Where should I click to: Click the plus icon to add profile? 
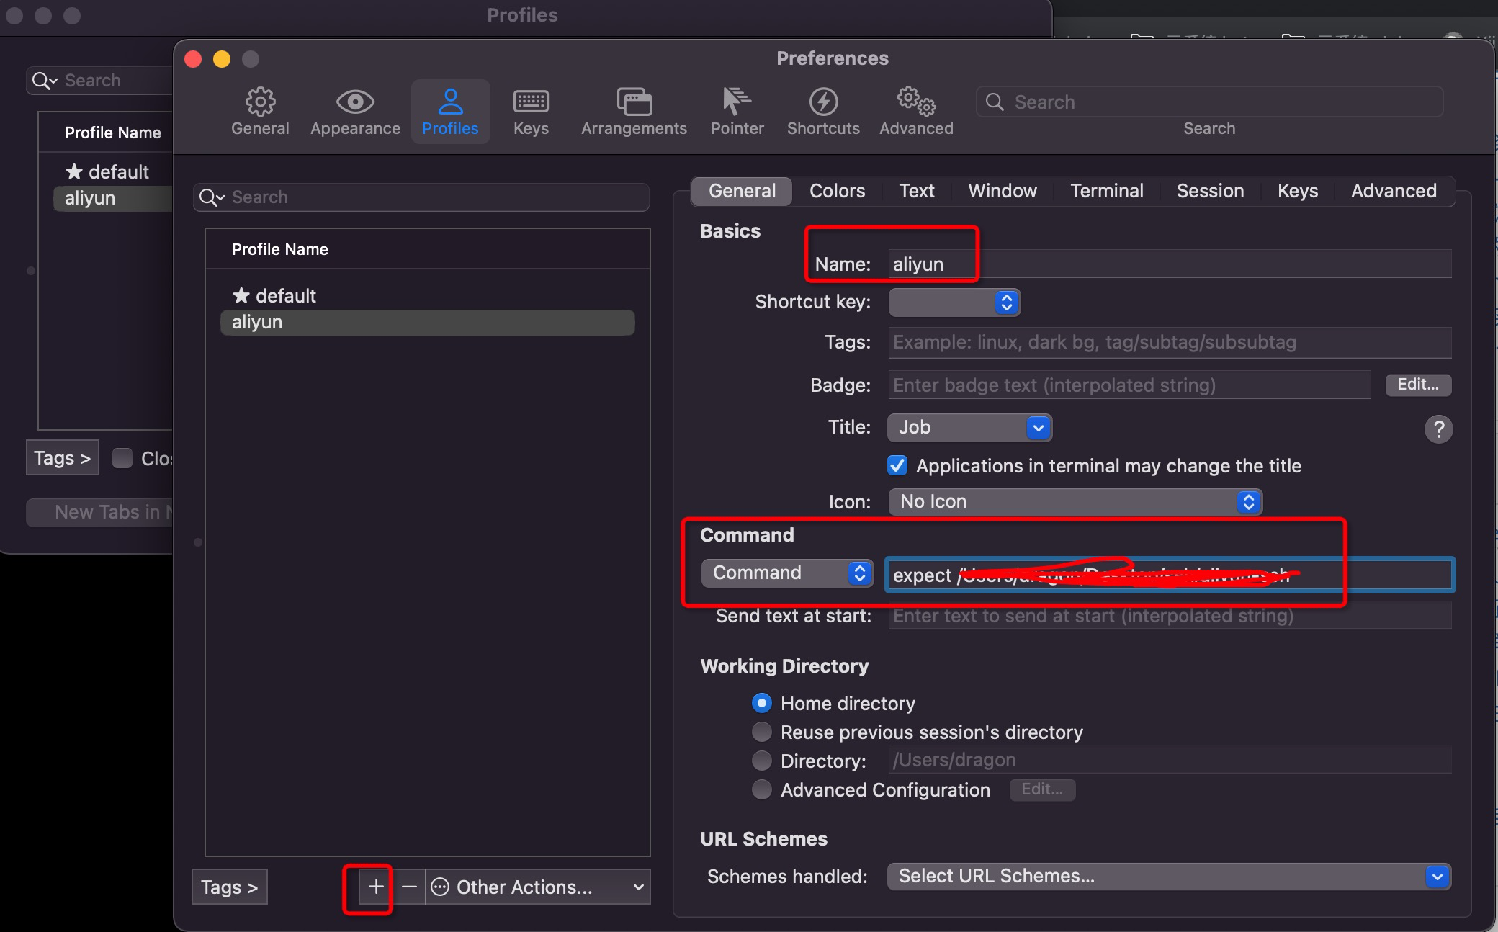coord(375,887)
